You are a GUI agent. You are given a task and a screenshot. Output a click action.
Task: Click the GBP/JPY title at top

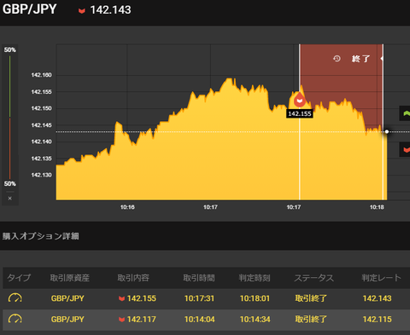(30, 9)
